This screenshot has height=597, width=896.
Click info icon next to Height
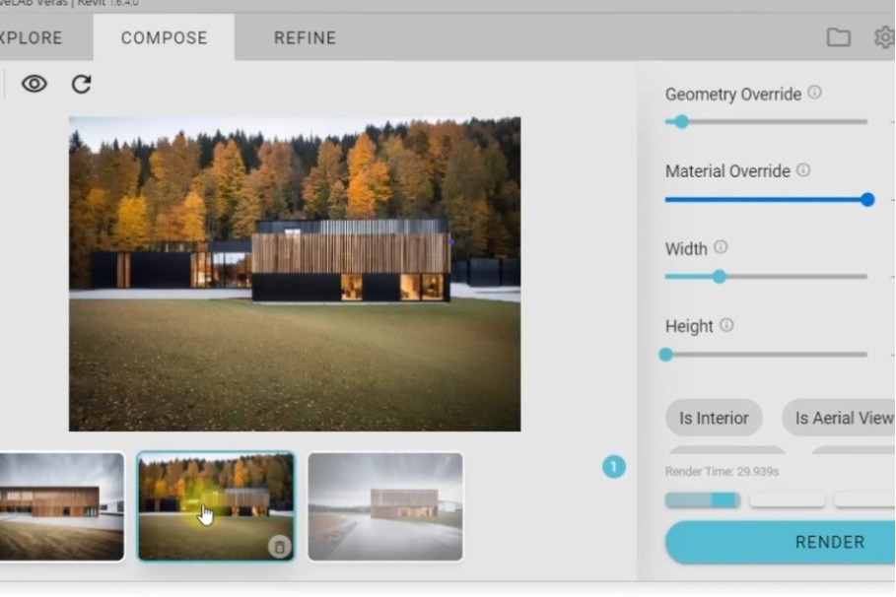(x=726, y=325)
